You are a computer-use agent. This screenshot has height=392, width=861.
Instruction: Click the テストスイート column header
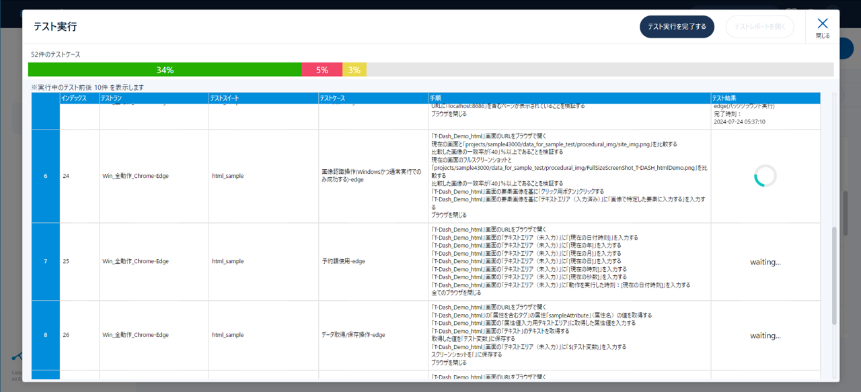pyautogui.click(x=225, y=99)
